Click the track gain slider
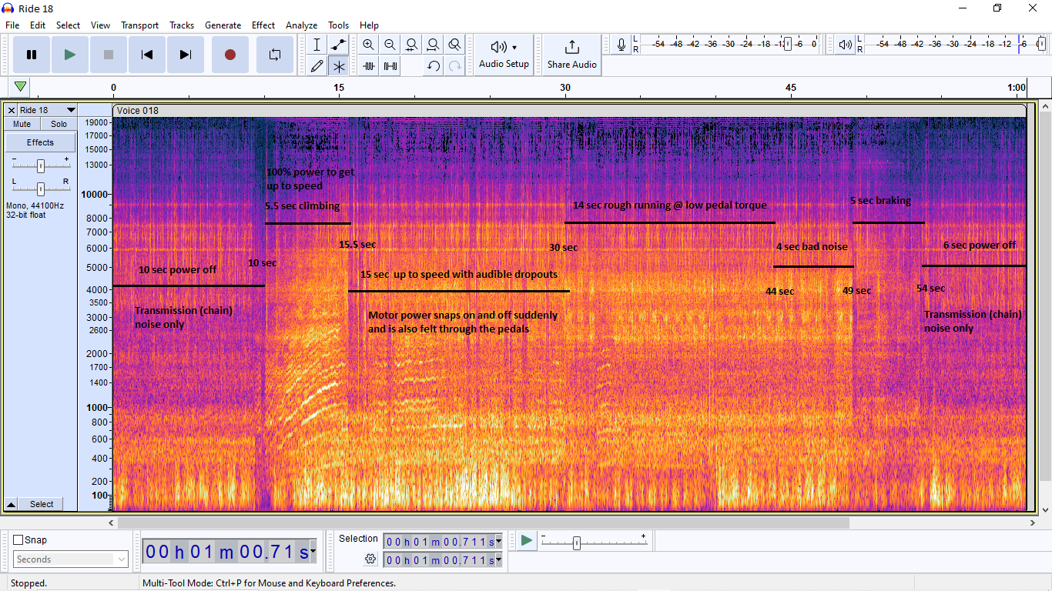Screen dimensions: 1052x591 (40, 165)
